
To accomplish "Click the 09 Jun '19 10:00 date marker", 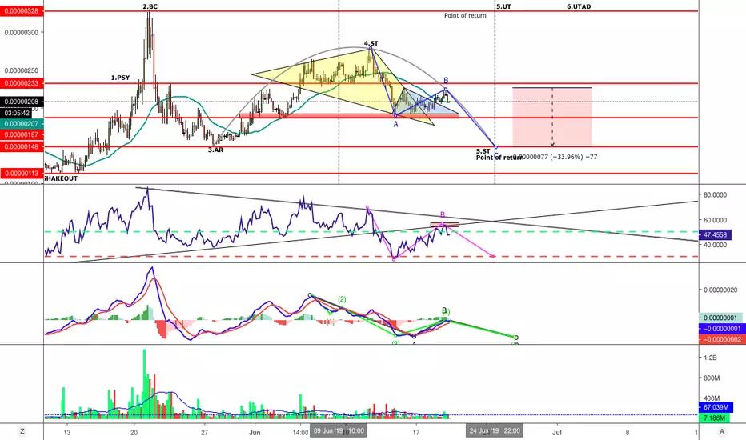I will pos(339,431).
